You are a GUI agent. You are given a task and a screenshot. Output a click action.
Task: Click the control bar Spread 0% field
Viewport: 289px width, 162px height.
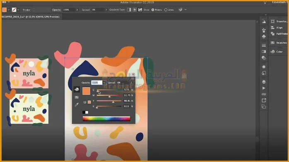[x=98, y=10]
